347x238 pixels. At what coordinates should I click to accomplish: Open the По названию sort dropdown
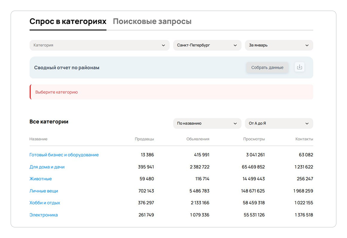pyautogui.click(x=207, y=123)
